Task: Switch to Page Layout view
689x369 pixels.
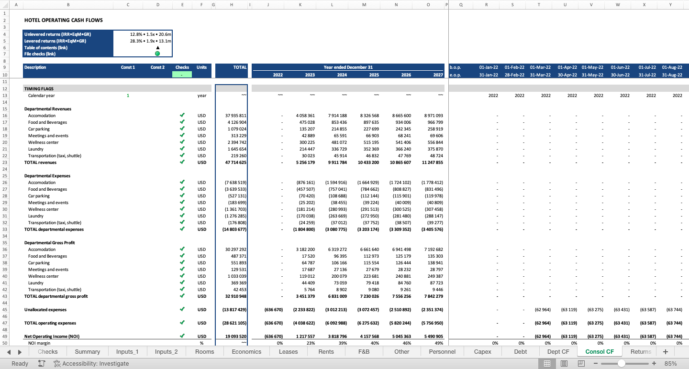Action: 564,363
